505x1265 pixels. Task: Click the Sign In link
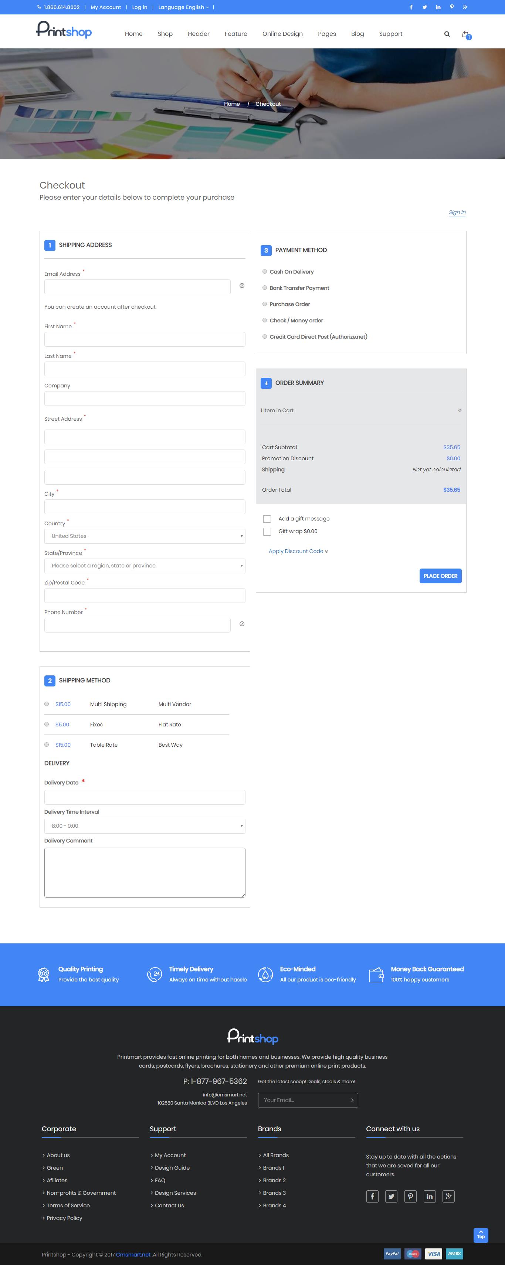click(457, 212)
